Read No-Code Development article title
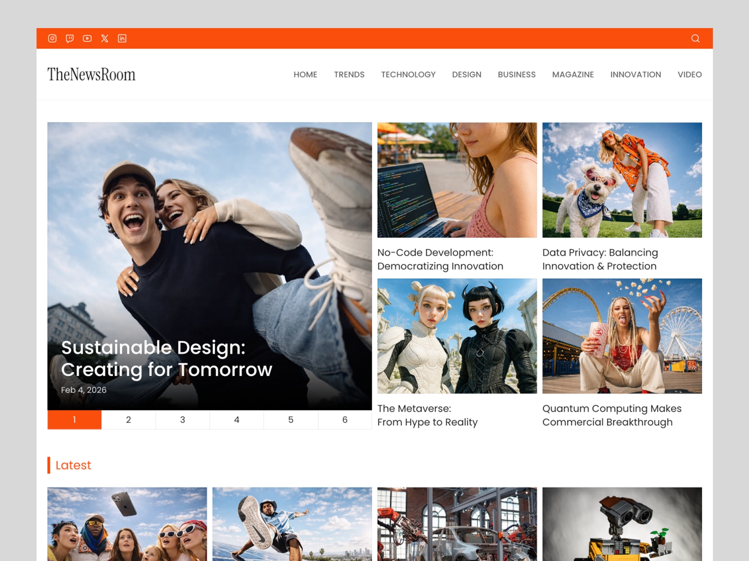 click(x=440, y=259)
